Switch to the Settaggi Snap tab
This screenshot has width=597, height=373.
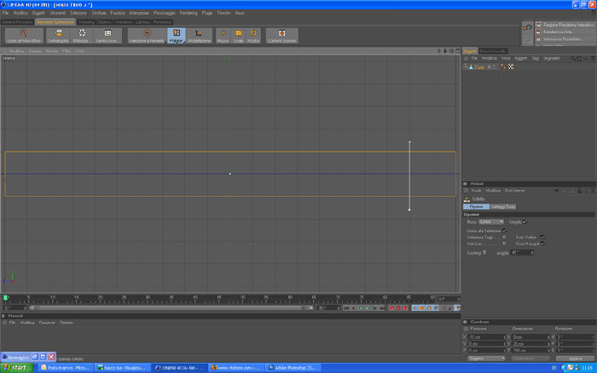(x=502, y=207)
